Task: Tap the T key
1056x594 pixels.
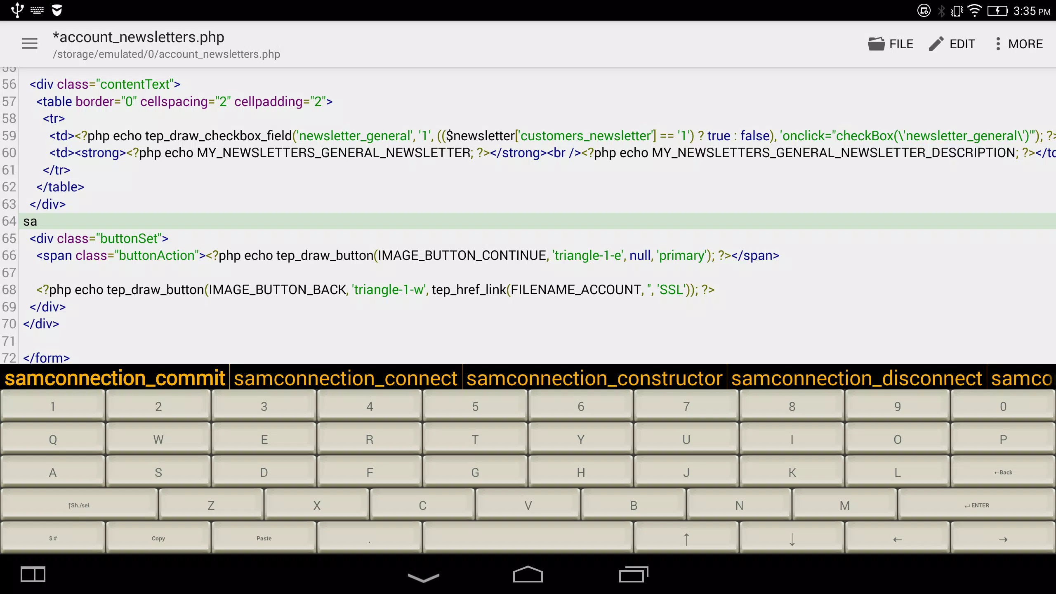Action: pos(475,439)
